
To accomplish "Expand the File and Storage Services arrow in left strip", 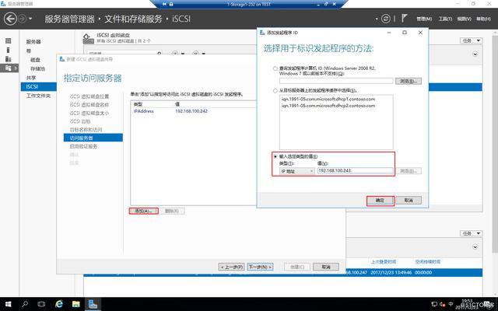I will [x=16, y=68].
